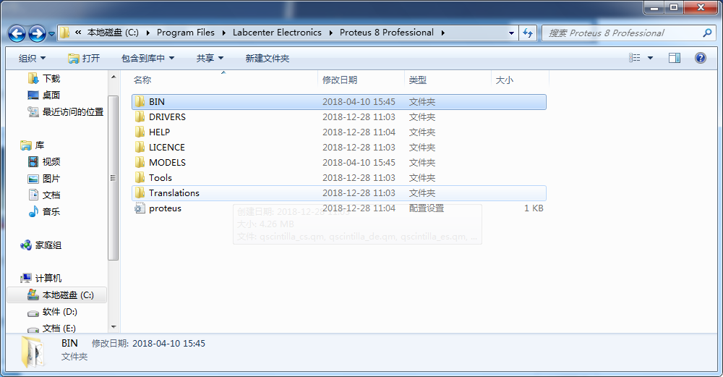This screenshot has width=723, height=377.
Task: Select the MODELS folder icon
Action: [140, 162]
